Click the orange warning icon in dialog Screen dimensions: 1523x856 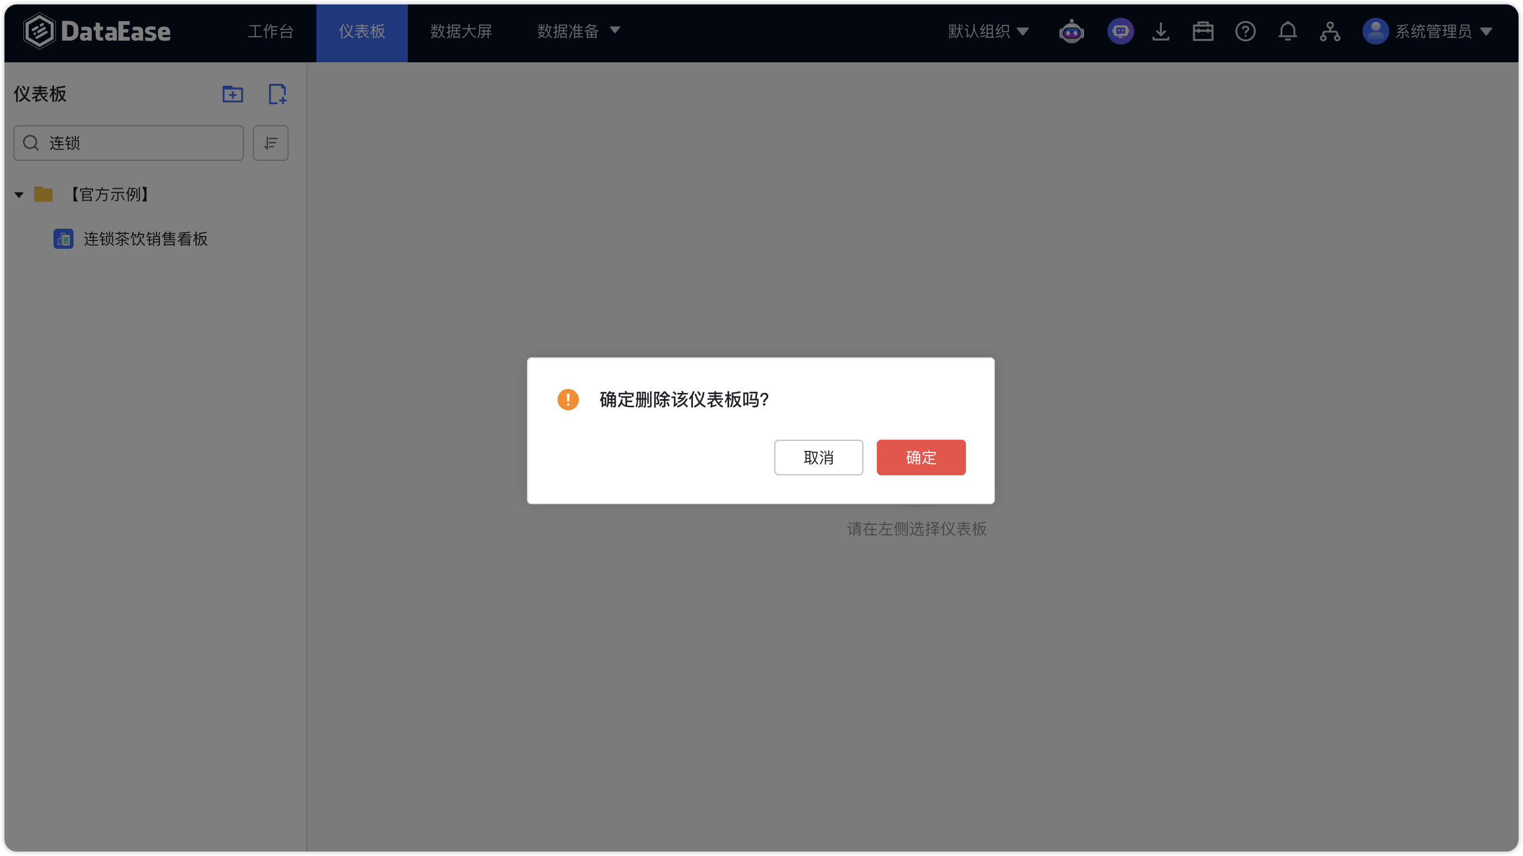click(568, 400)
